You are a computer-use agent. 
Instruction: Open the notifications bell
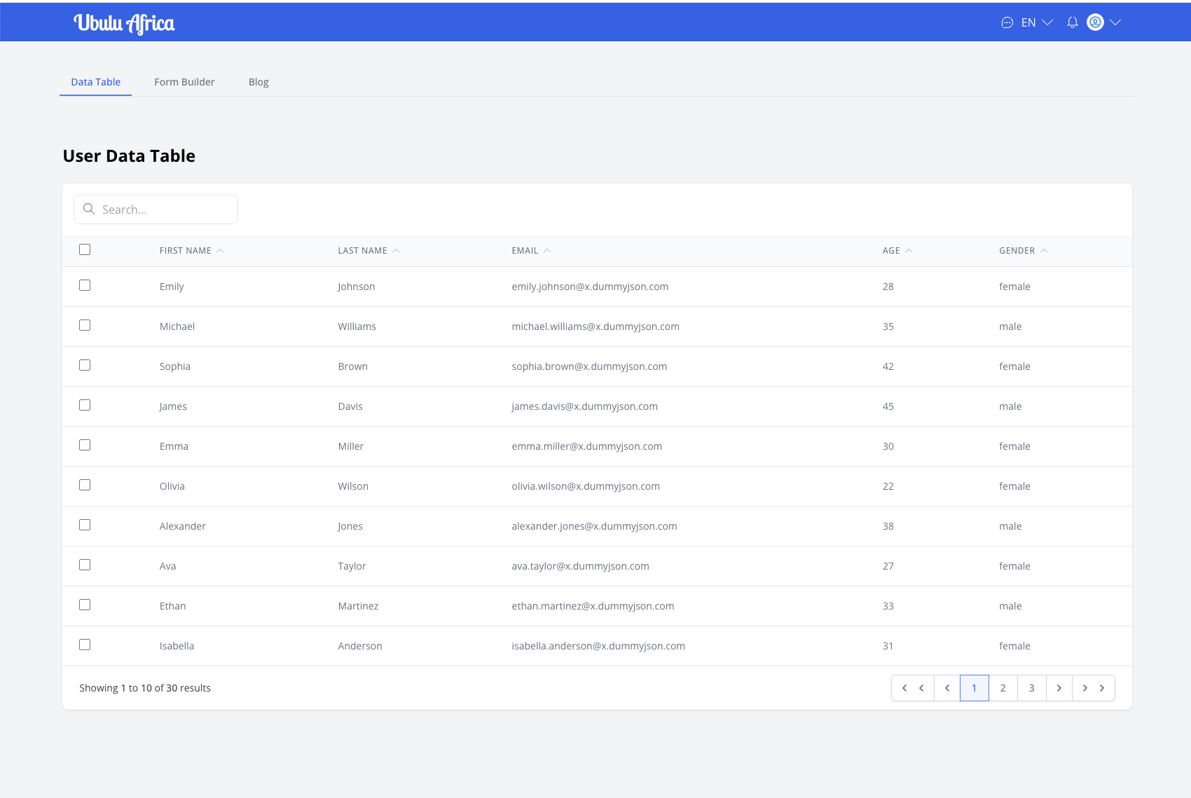[x=1072, y=22]
